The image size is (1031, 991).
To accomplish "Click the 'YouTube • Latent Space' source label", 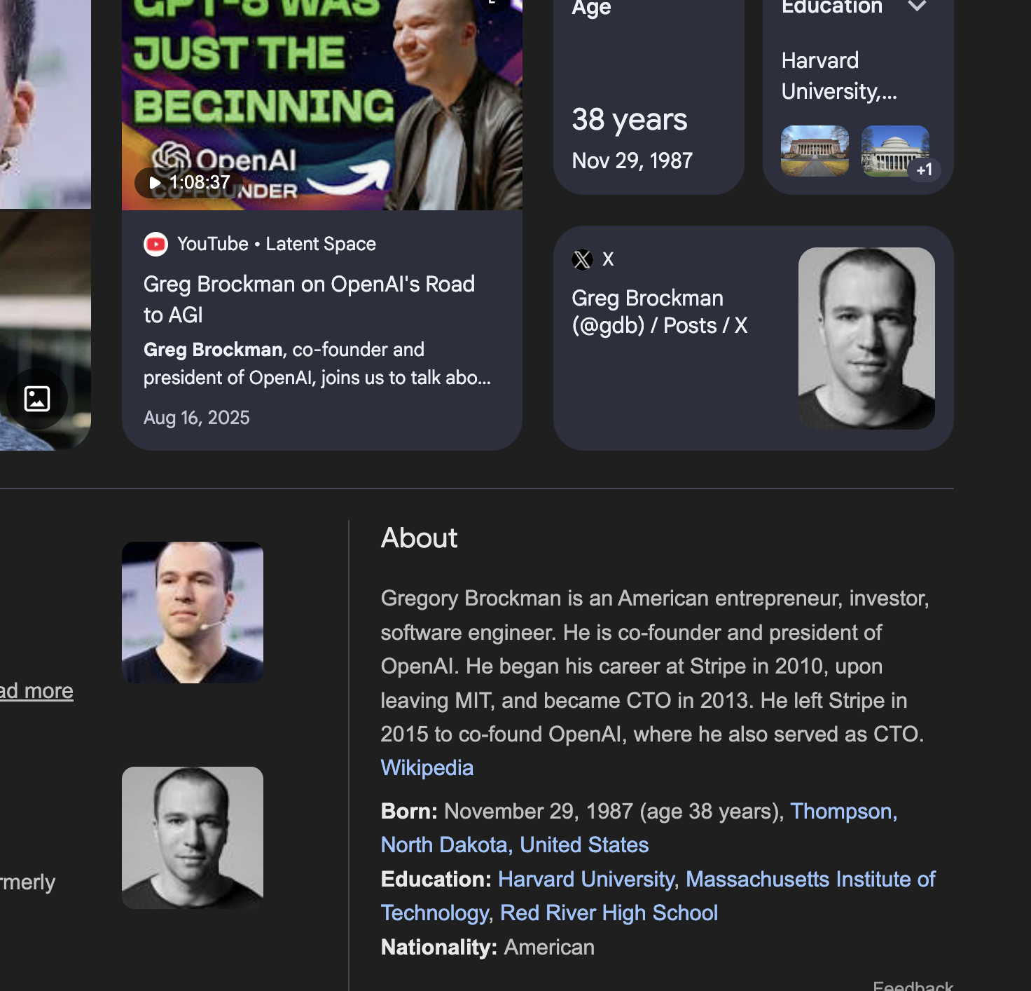I will click(277, 244).
